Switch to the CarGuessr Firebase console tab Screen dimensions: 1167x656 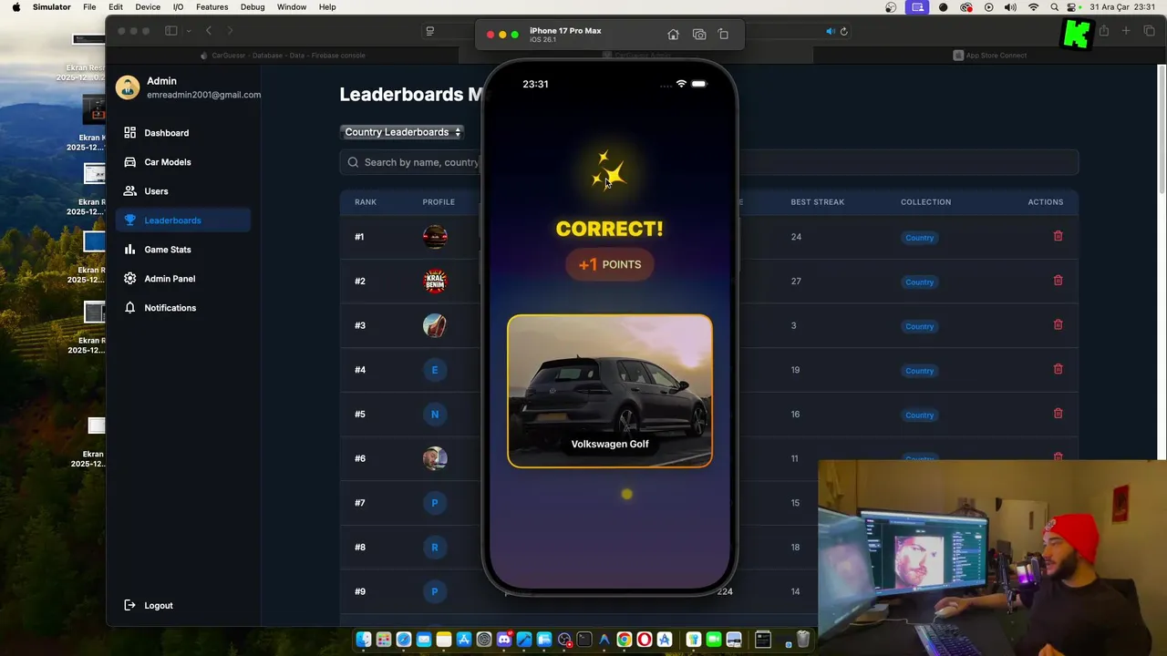click(283, 56)
